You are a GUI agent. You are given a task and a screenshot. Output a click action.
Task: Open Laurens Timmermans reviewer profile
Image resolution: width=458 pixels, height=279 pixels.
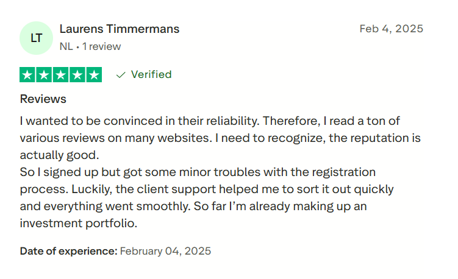pos(120,29)
